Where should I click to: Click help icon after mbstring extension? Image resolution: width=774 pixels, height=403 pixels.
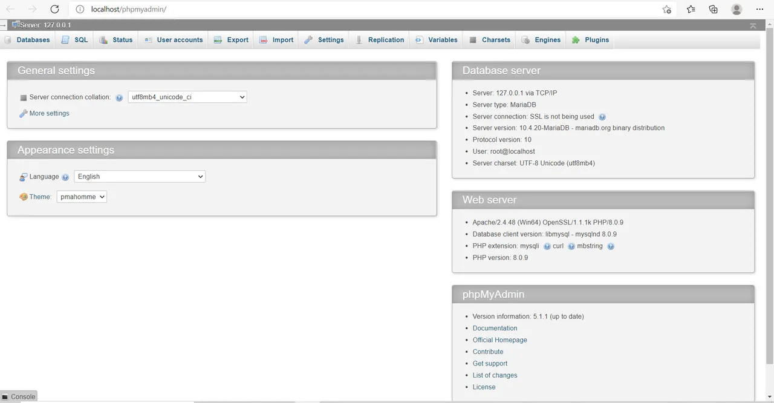click(611, 246)
